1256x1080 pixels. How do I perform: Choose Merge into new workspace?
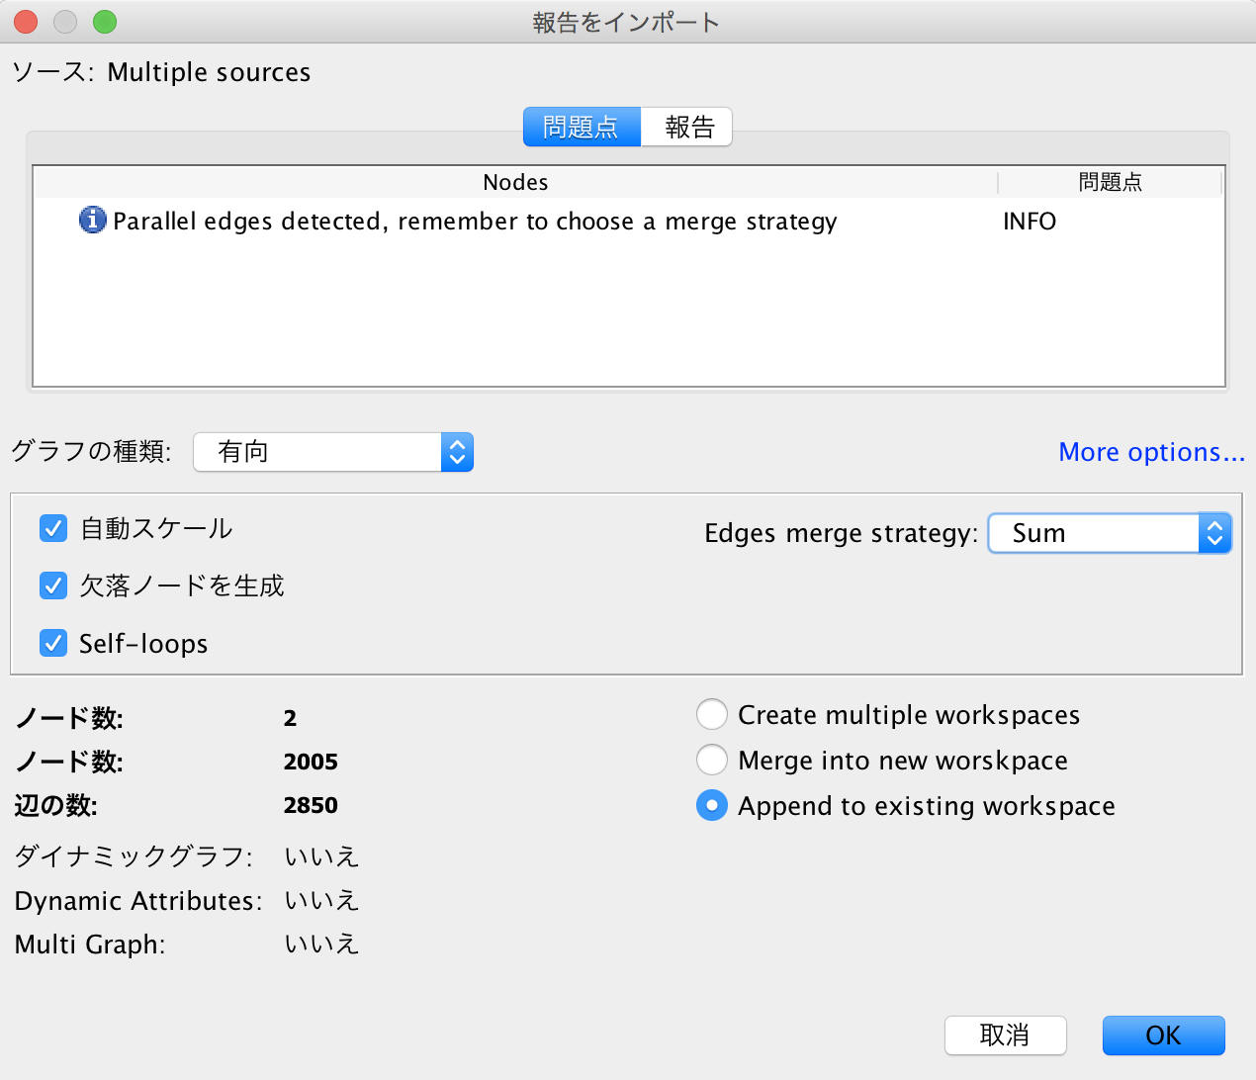click(712, 761)
